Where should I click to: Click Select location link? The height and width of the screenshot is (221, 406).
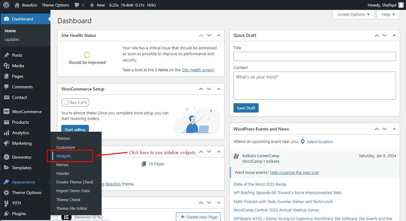[320, 142]
